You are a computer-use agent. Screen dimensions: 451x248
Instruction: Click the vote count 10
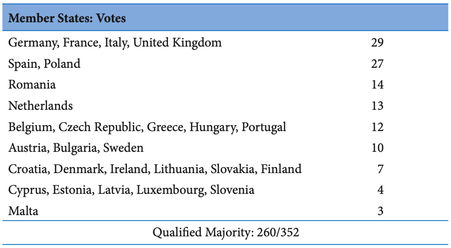(x=377, y=148)
